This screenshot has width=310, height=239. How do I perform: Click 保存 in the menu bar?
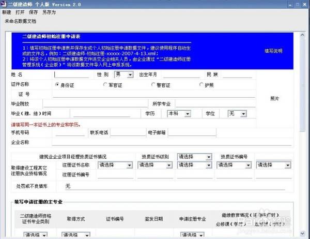pyautogui.click(x=34, y=12)
